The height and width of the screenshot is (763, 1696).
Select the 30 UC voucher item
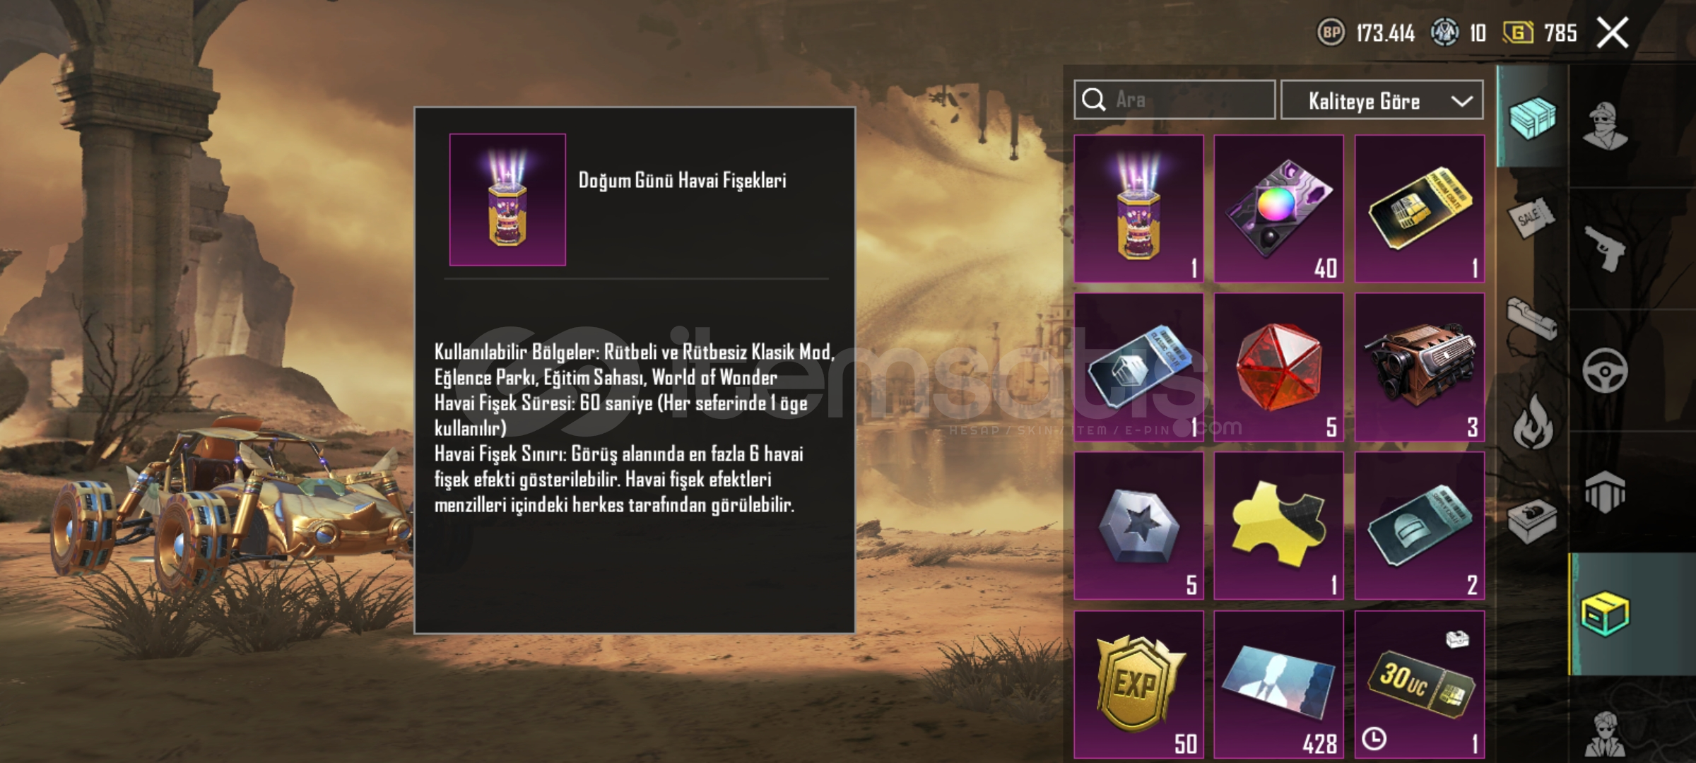point(1419,685)
